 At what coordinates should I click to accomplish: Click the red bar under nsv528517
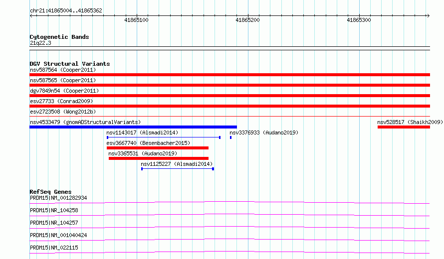(404, 127)
